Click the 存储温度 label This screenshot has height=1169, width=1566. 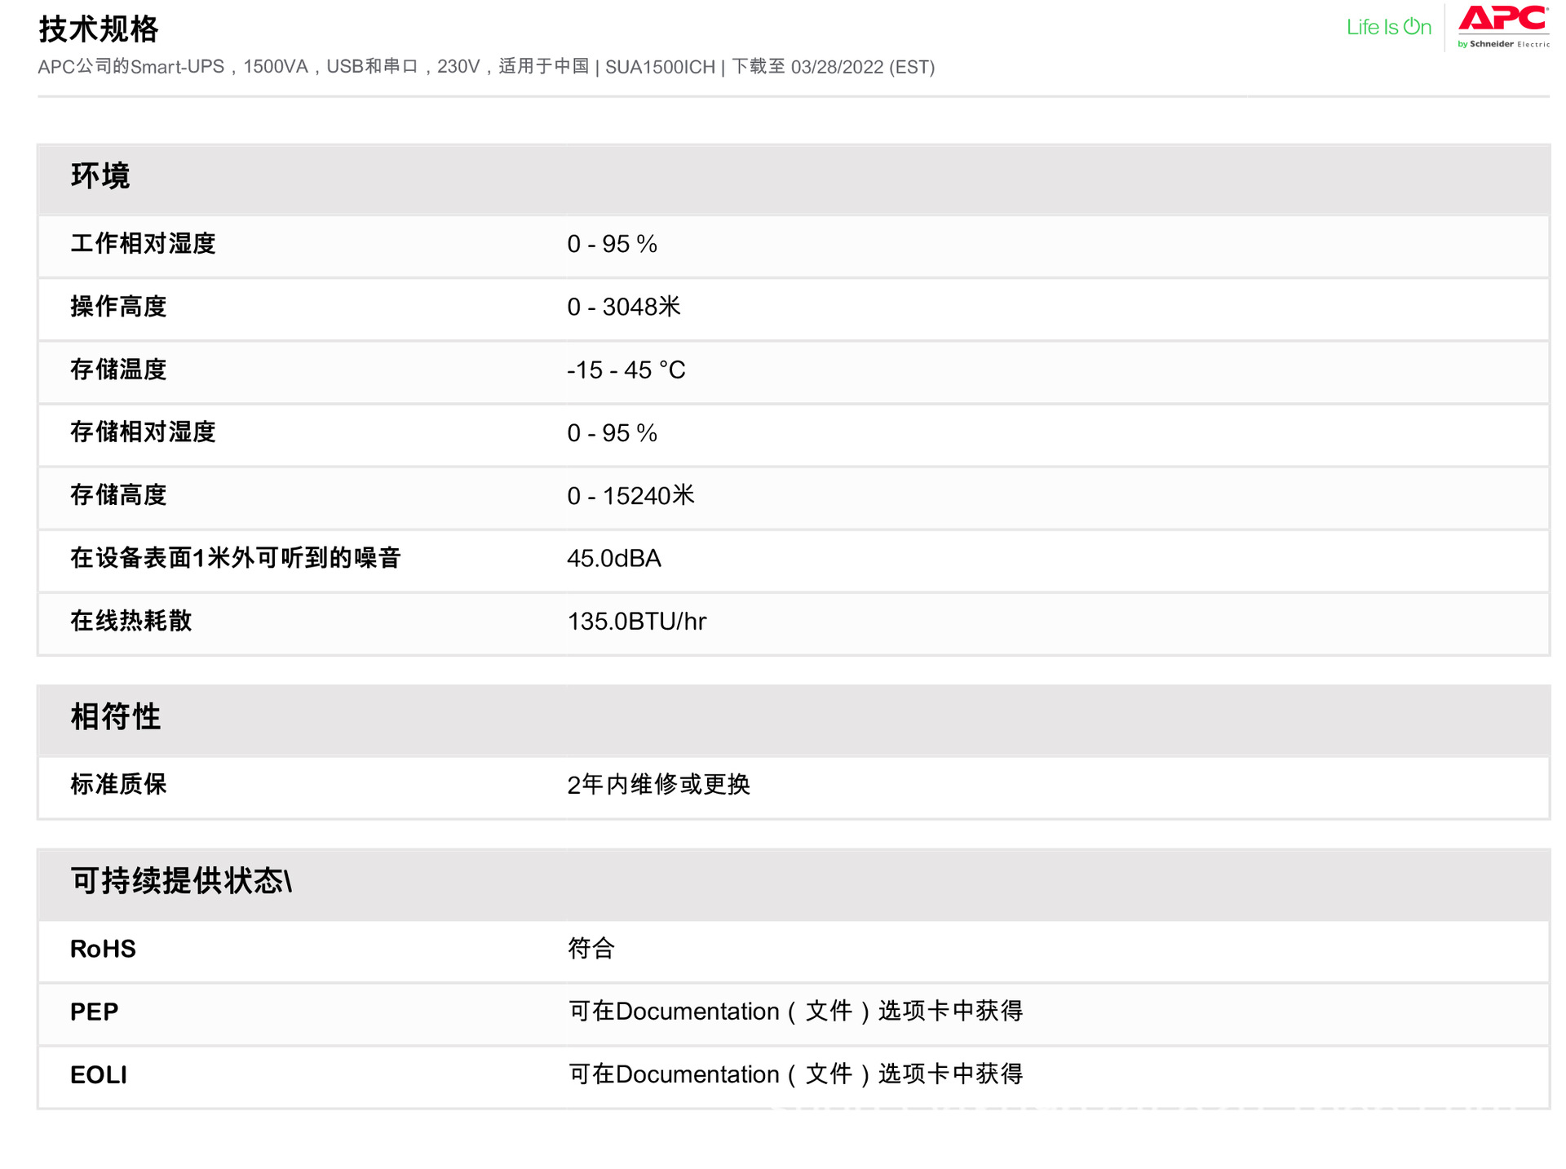pos(118,370)
